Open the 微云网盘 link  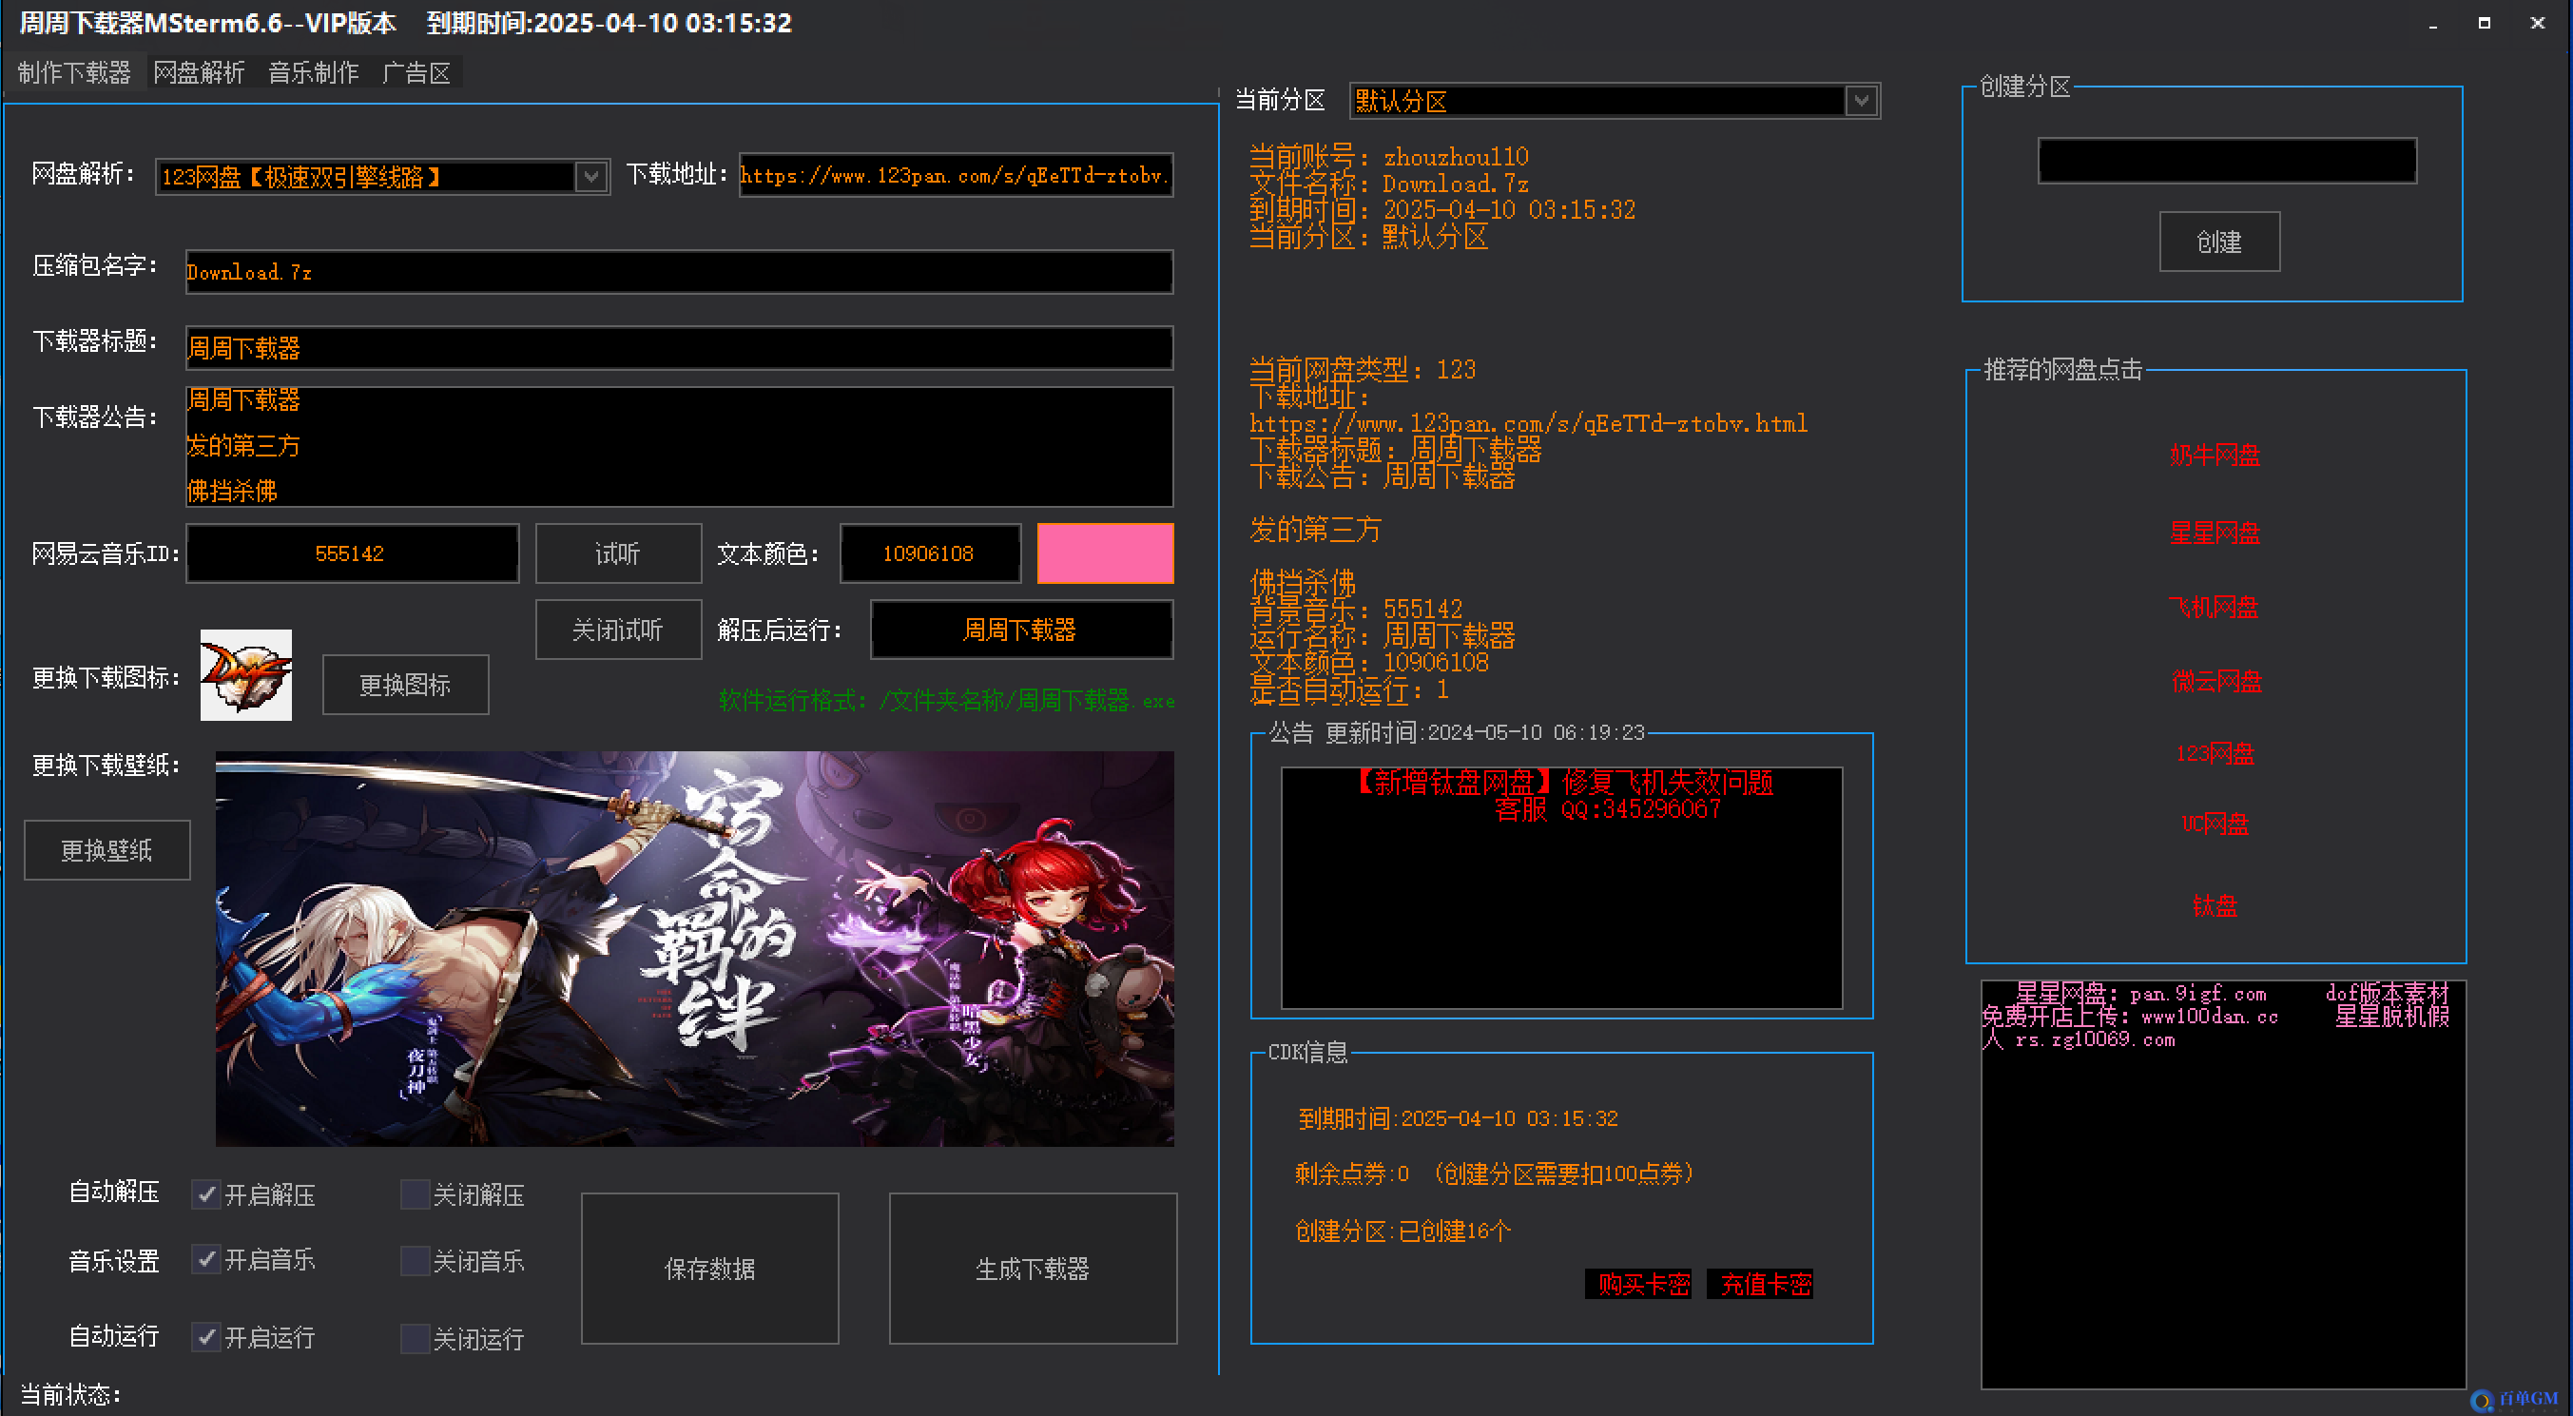(2216, 682)
